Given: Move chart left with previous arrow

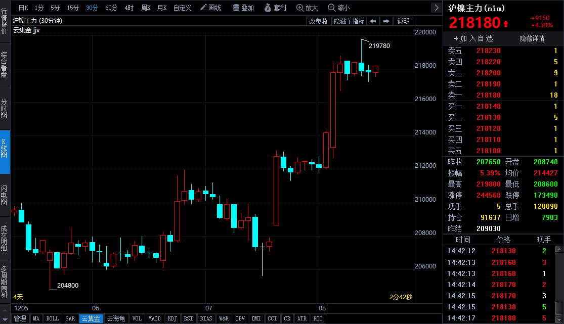Looking at the screenshot, I should coord(373,21).
